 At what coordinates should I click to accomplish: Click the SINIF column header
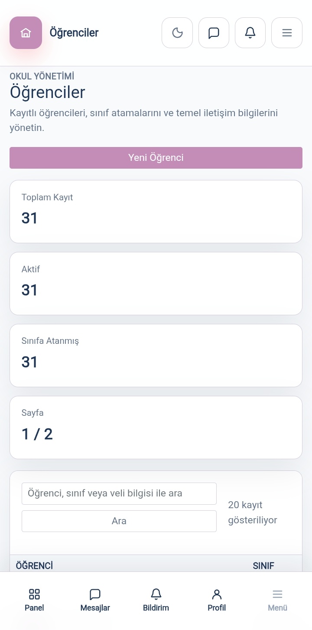[263, 566]
